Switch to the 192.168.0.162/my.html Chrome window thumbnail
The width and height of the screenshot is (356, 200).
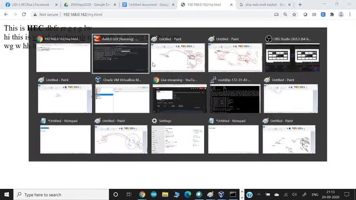[63, 58]
